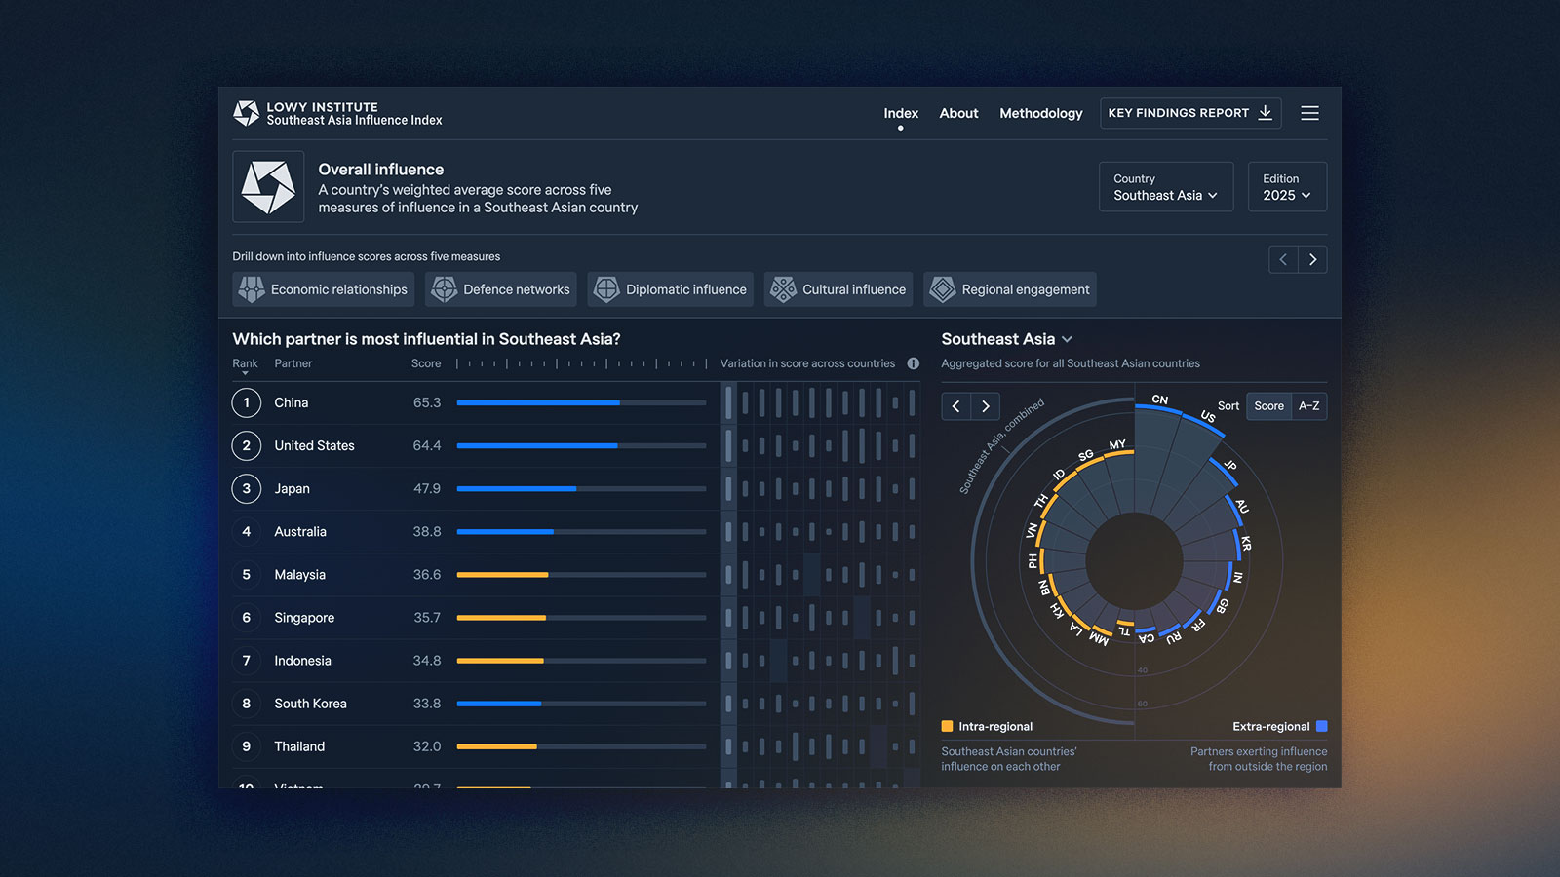This screenshot has width=1560, height=877.
Task: Switch chart sorting to A–Z
Action: tap(1308, 406)
